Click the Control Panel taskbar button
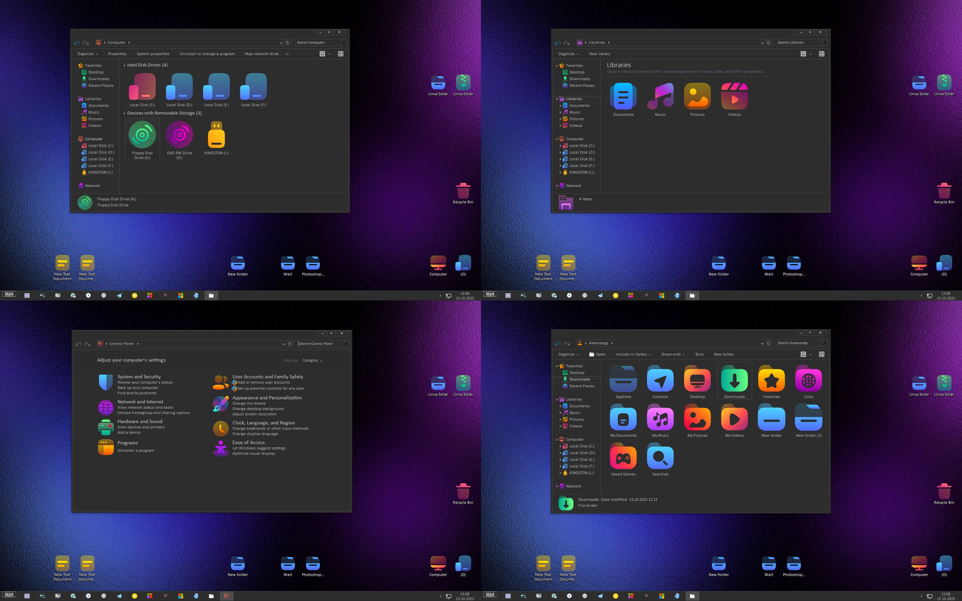962x601 pixels. coord(226,596)
